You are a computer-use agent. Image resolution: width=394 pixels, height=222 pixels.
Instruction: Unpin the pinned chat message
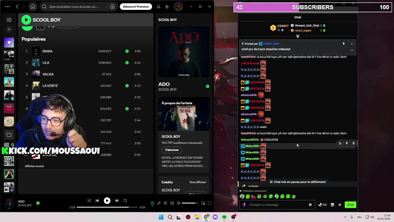point(344,44)
